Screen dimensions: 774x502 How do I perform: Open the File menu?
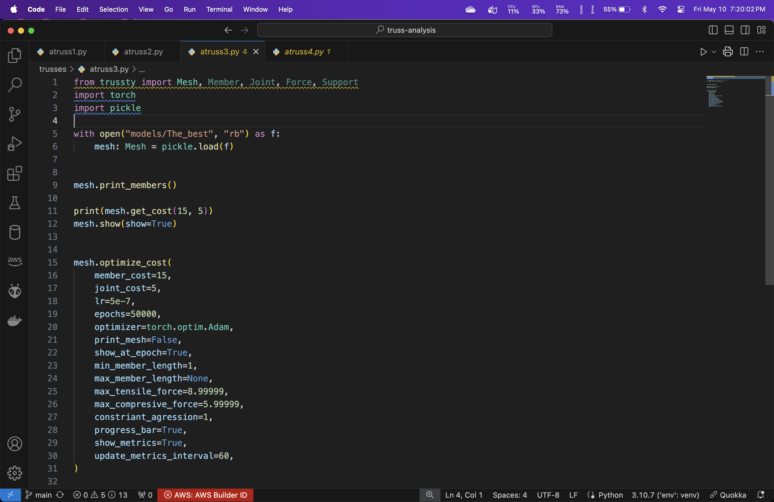tap(60, 9)
